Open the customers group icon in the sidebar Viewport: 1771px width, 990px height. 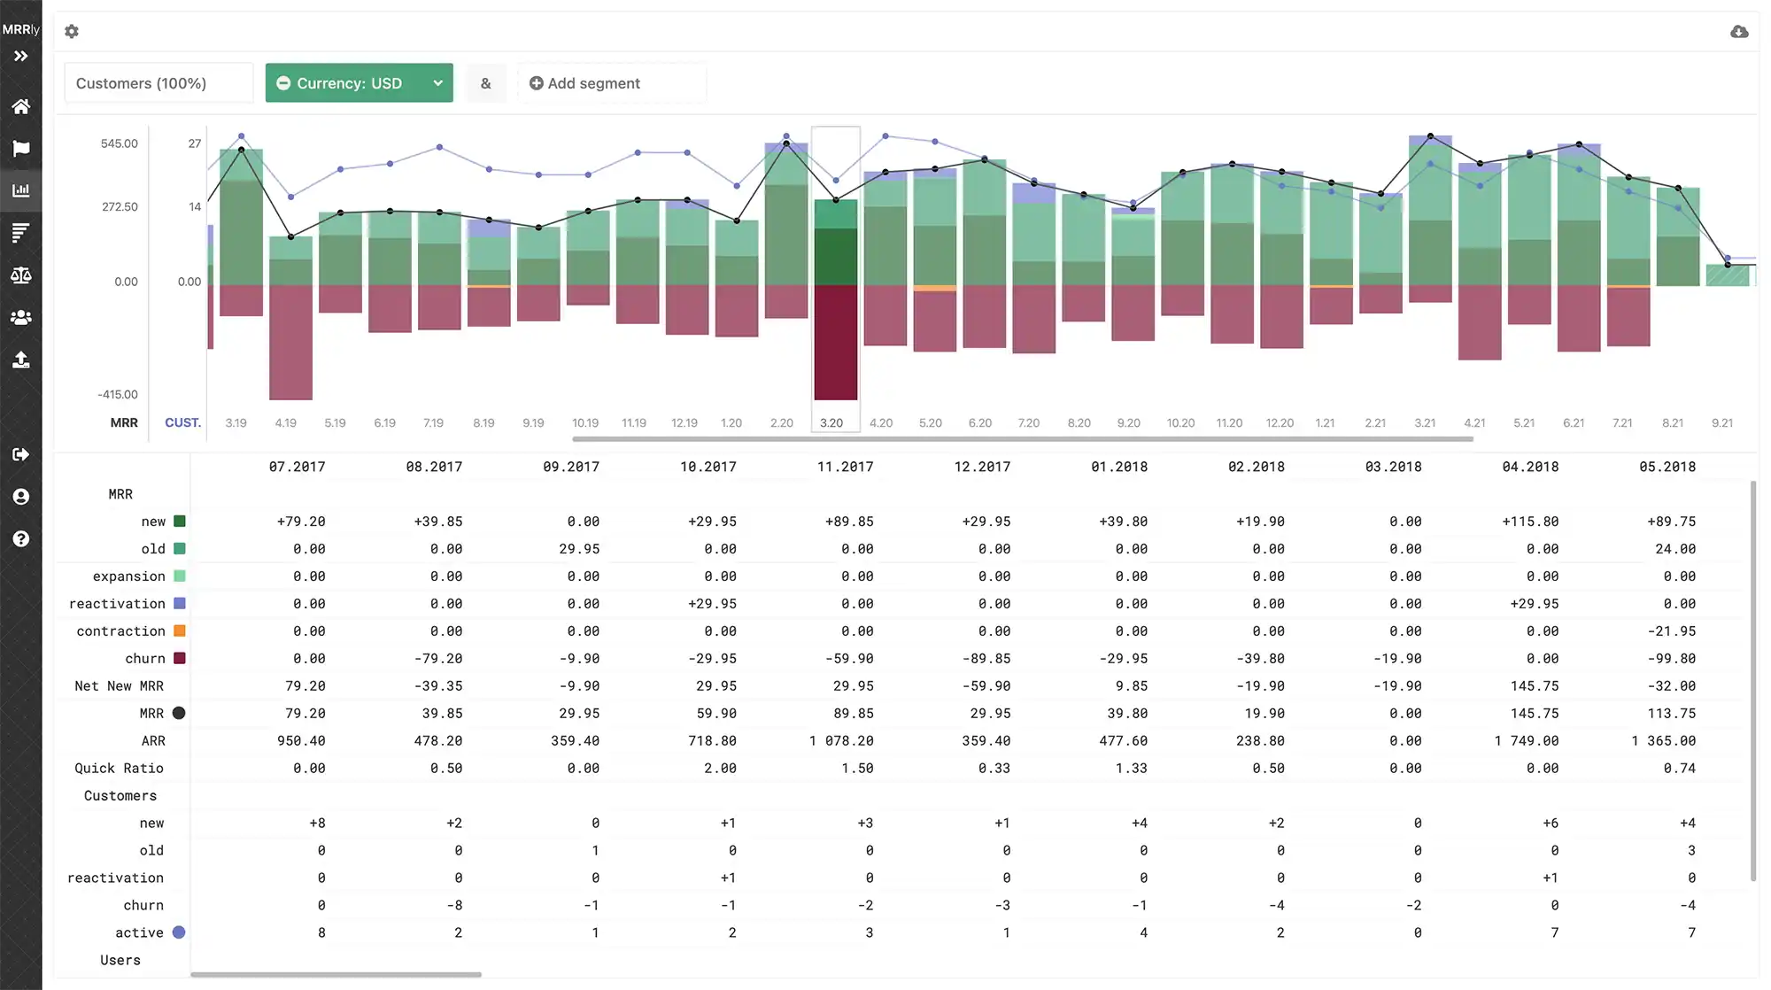tap(20, 317)
